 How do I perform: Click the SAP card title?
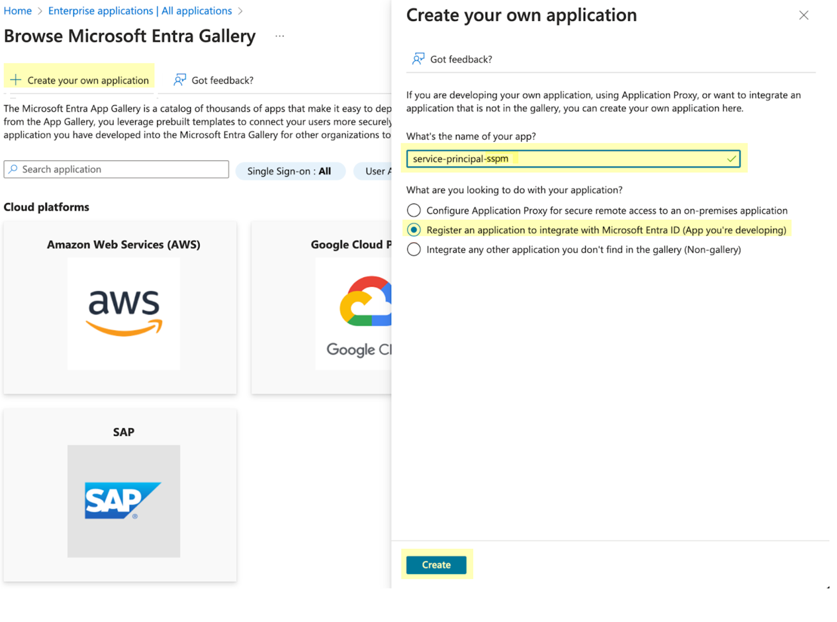(124, 432)
